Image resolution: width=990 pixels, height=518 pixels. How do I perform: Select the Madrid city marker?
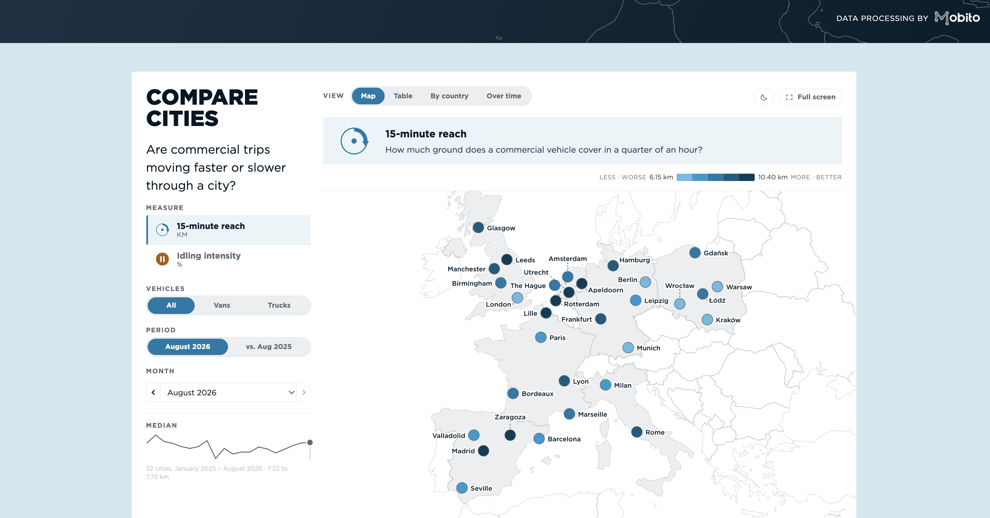click(x=483, y=451)
